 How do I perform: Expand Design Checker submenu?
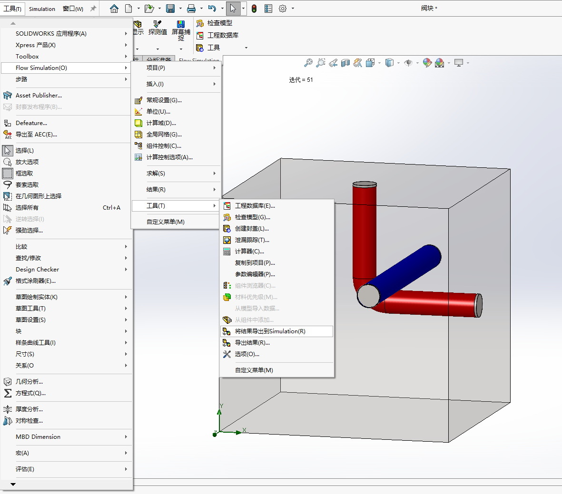pyautogui.click(x=66, y=270)
